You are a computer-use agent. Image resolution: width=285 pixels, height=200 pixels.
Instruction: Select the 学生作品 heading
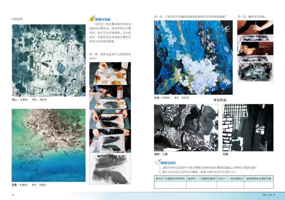click(220, 100)
